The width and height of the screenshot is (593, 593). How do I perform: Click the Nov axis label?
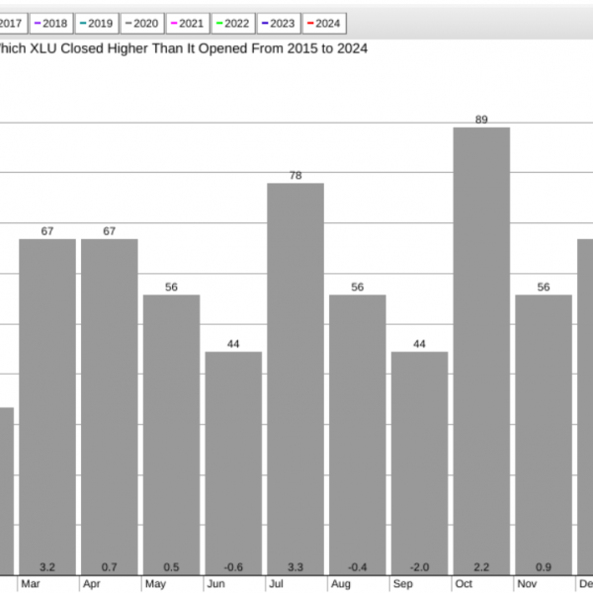(527, 584)
